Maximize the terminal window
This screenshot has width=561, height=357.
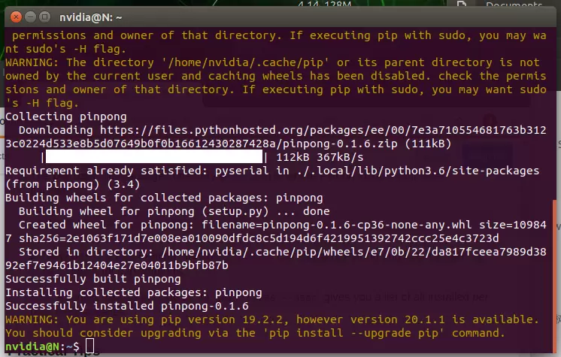click(x=44, y=16)
